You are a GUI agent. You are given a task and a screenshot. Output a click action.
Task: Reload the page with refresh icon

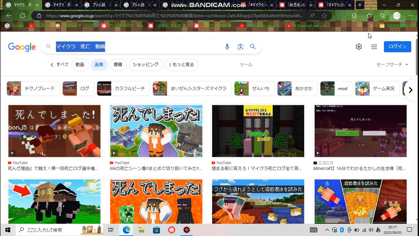23,16
